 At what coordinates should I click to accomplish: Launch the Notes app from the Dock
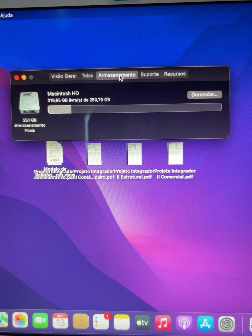click(x=122, y=322)
